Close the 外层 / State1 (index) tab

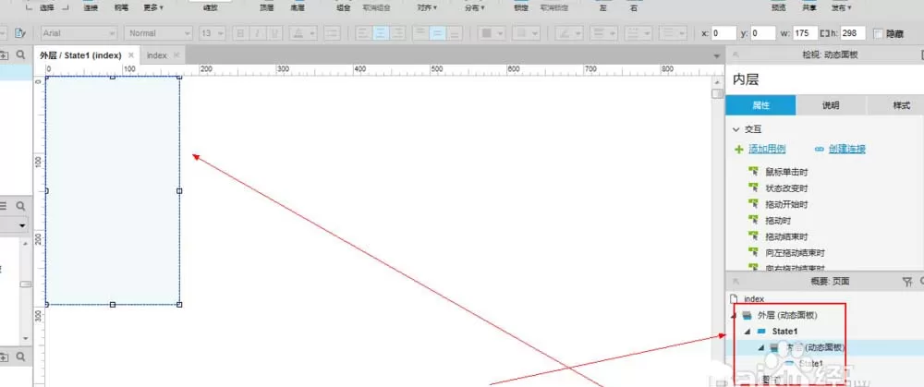(x=131, y=55)
